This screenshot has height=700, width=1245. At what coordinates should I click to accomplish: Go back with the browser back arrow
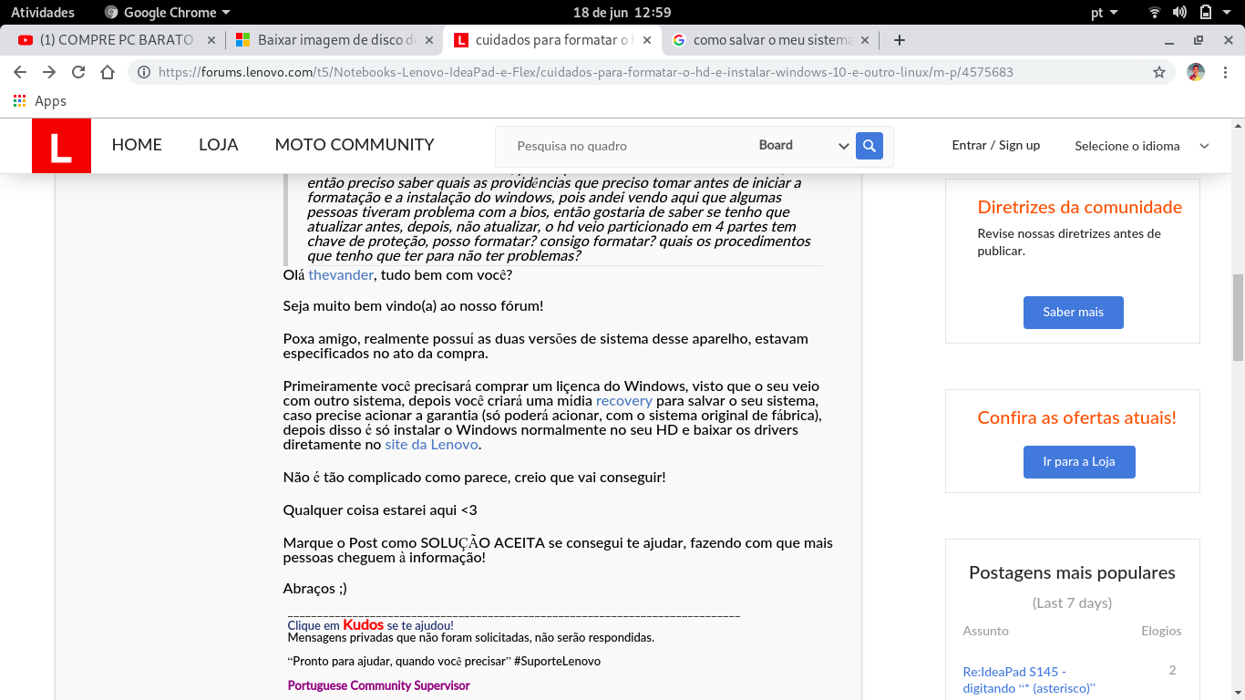click(20, 72)
